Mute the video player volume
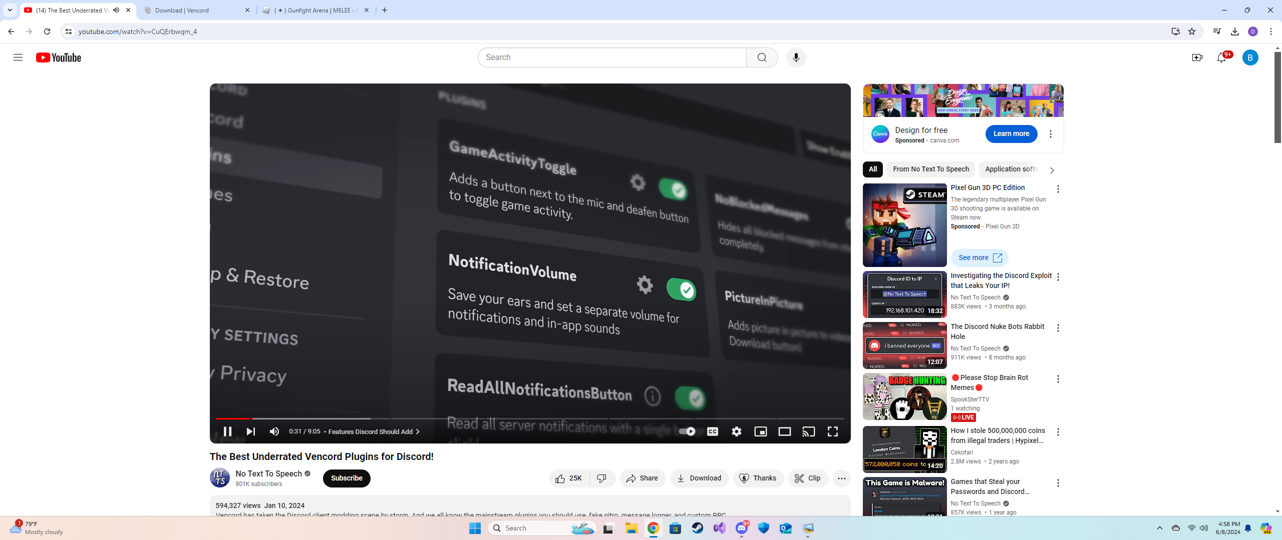Image resolution: width=1282 pixels, height=540 pixels. pos(274,431)
